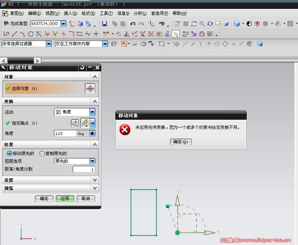Click the 选择对象 (4) selection row

tap(44, 88)
